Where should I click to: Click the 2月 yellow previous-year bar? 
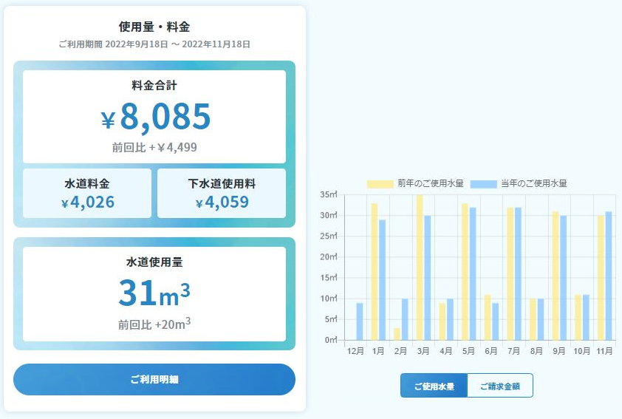[x=397, y=334]
